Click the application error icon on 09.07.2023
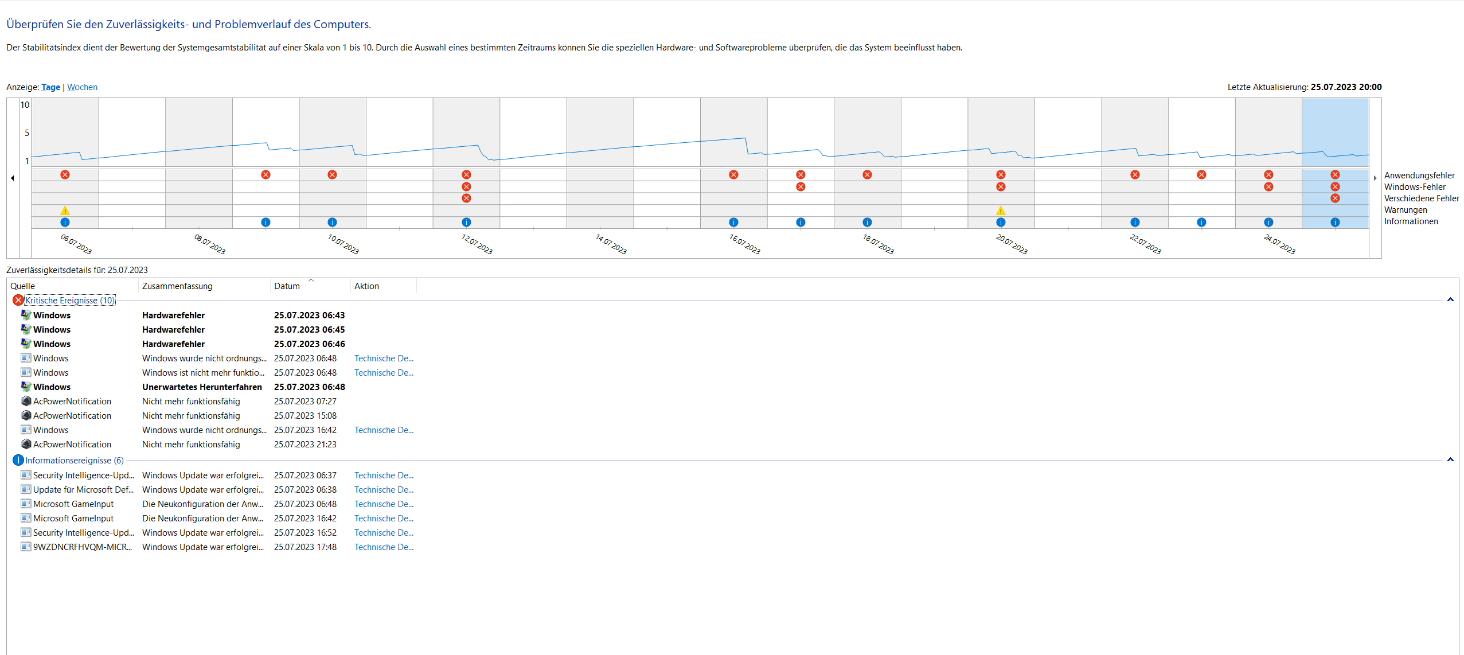1464x655 pixels. tap(266, 174)
